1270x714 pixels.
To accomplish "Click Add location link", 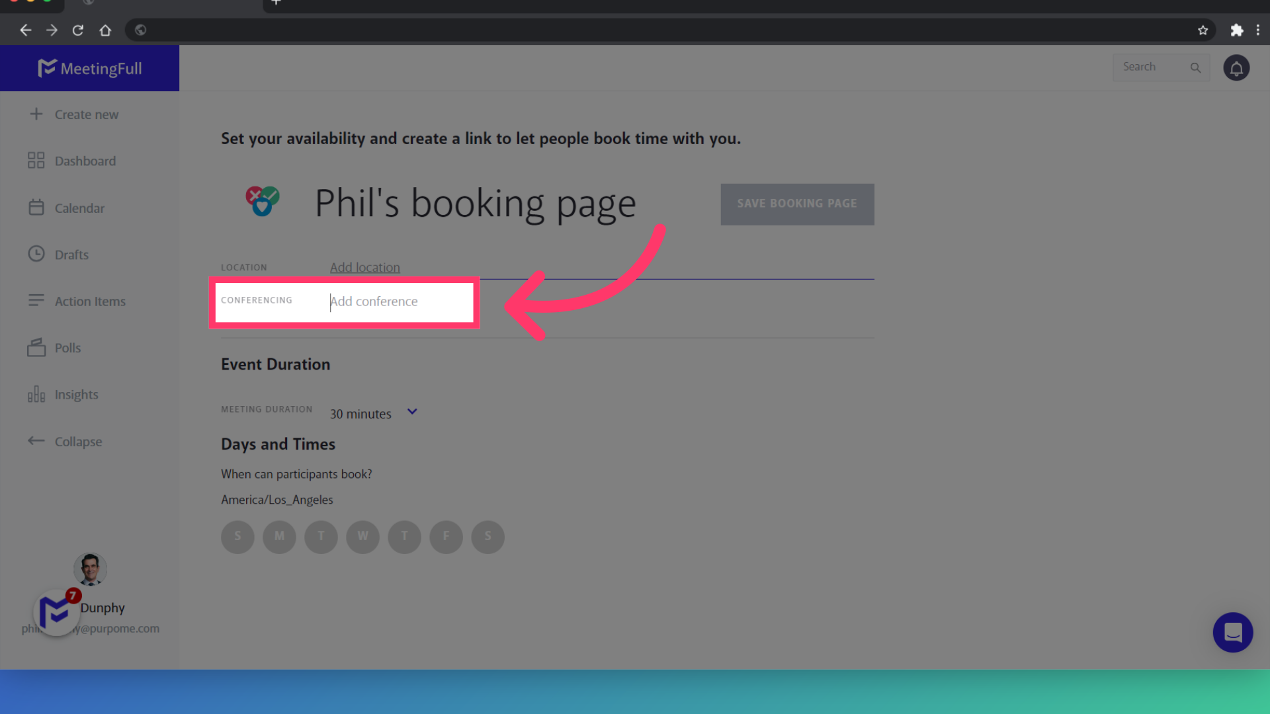I will pos(364,268).
